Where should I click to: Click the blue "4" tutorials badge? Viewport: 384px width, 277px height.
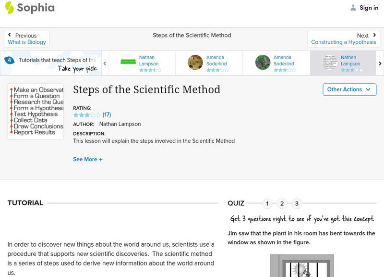point(10,60)
